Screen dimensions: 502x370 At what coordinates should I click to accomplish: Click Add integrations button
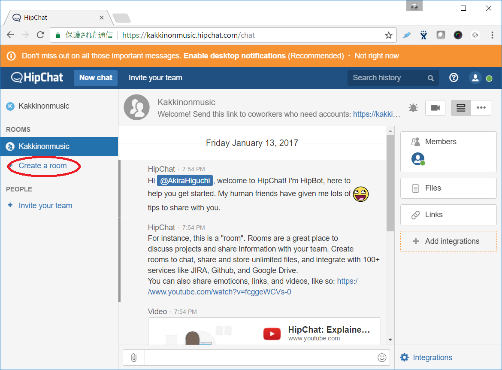coord(448,241)
